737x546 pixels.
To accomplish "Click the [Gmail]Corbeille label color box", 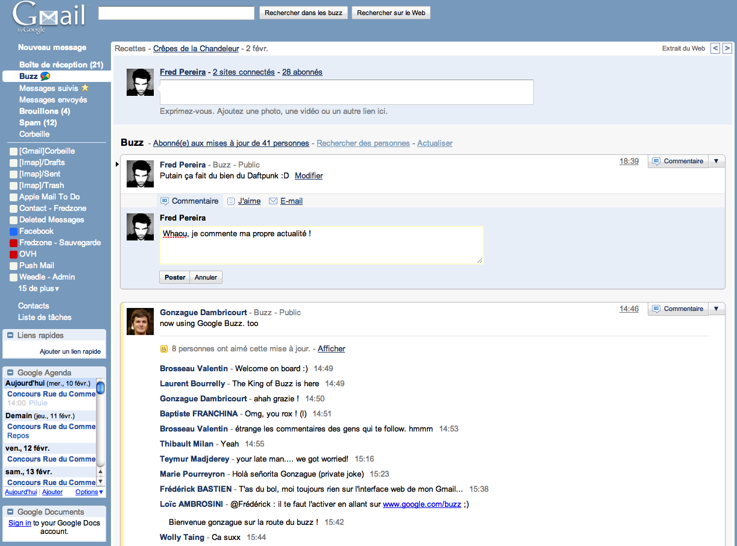I will [x=14, y=151].
